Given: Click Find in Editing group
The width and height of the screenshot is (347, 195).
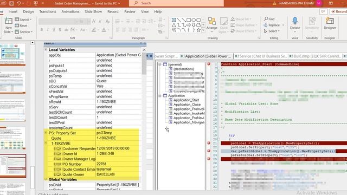Looking at the screenshot, I should (x=269, y=19).
